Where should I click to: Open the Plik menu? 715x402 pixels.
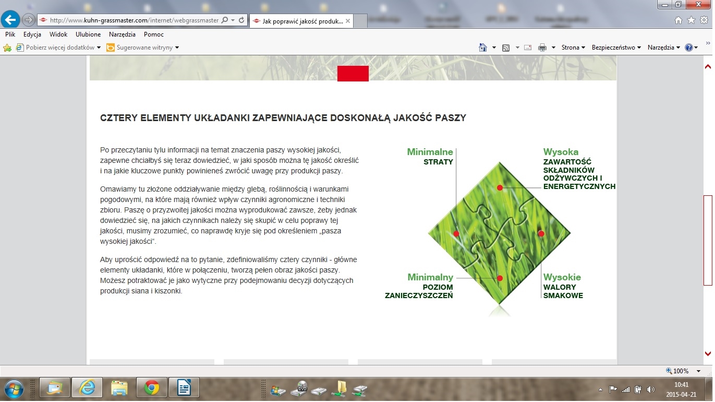[x=10, y=34]
